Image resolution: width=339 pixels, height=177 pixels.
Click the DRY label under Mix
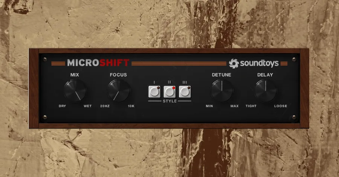coord(62,106)
